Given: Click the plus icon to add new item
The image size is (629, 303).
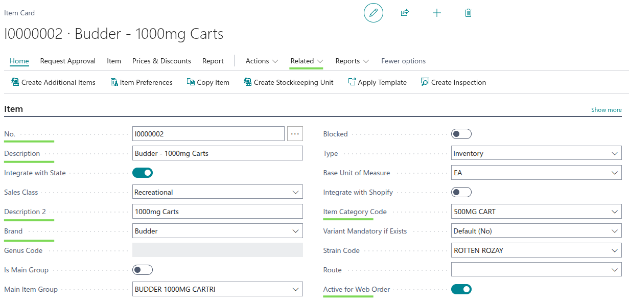Looking at the screenshot, I should (x=436, y=13).
